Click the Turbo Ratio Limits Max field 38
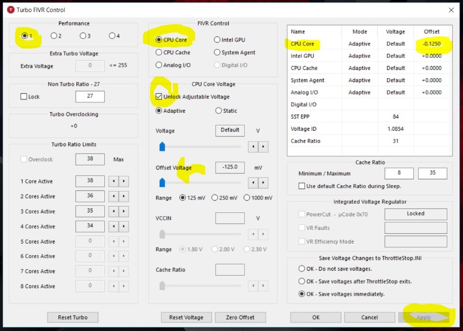463x331 pixels. (x=90, y=159)
